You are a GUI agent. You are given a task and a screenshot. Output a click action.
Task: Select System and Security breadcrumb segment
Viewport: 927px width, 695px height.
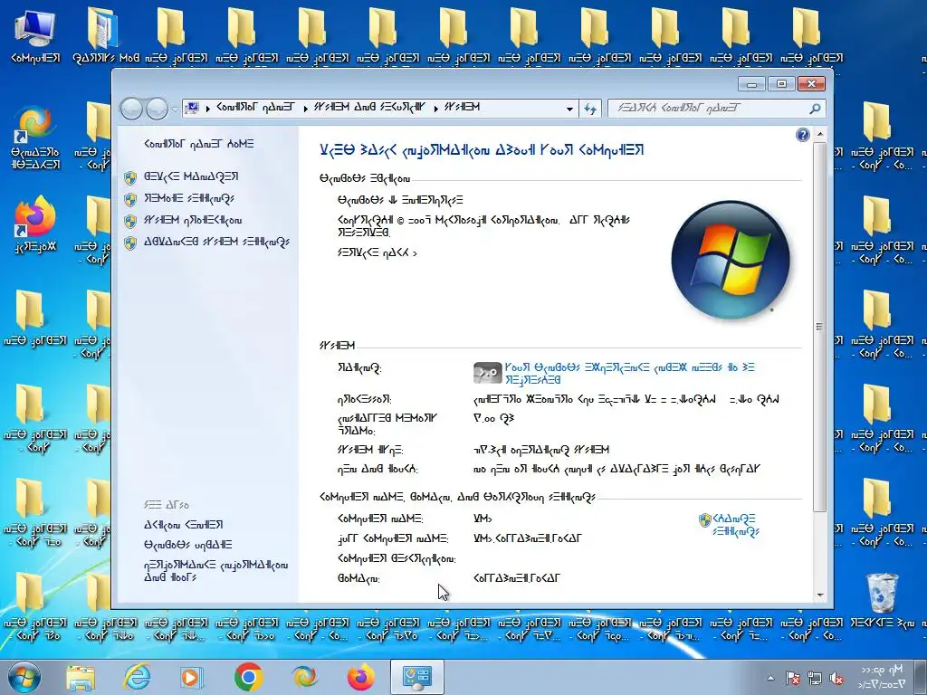[x=369, y=108]
